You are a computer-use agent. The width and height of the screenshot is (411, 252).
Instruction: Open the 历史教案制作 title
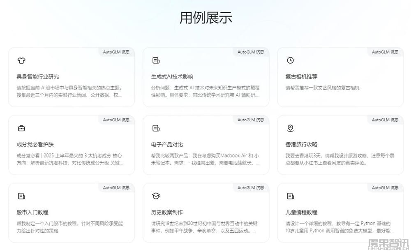(x=167, y=213)
